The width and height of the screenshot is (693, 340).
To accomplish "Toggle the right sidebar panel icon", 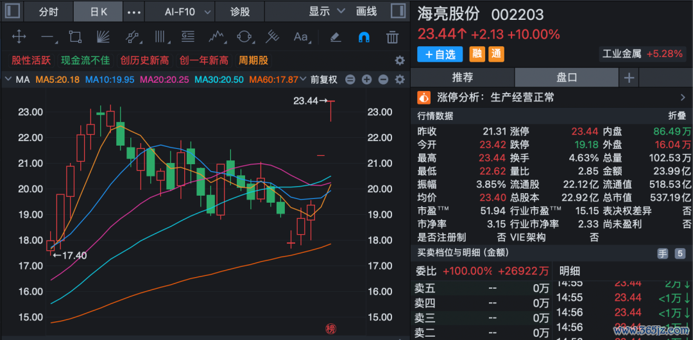I will coord(398,12).
